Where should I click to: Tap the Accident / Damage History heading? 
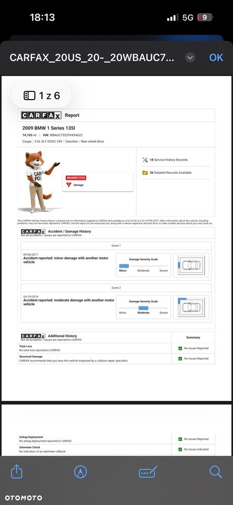(x=70, y=231)
